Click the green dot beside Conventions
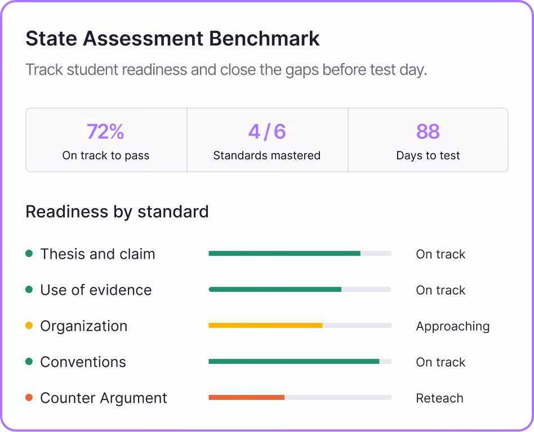 pos(29,362)
